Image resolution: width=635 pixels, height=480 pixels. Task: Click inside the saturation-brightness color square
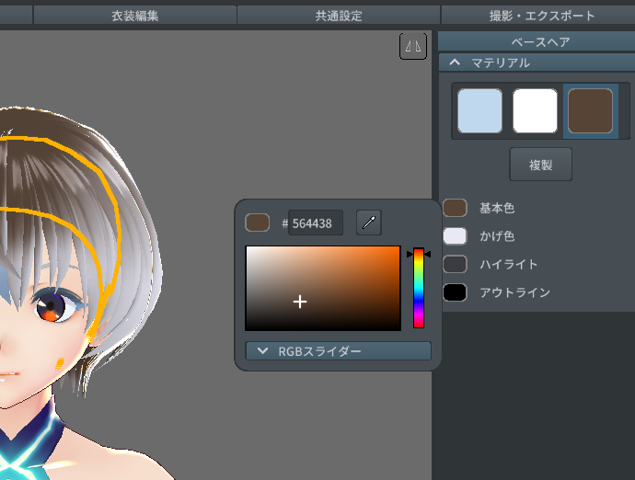322,288
